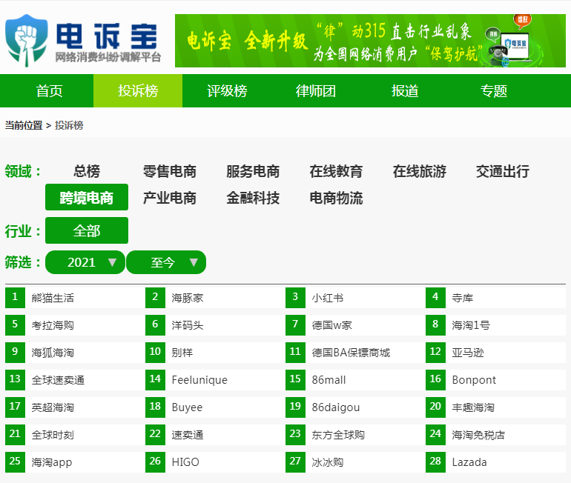
Task: Open the 评级榜 tab
Action: pyautogui.click(x=227, y=91)
